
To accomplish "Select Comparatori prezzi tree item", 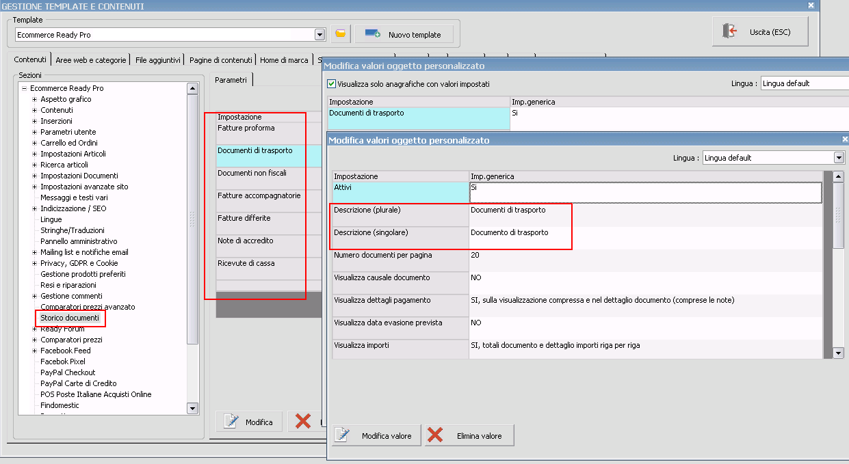I will tap(71, 340).
